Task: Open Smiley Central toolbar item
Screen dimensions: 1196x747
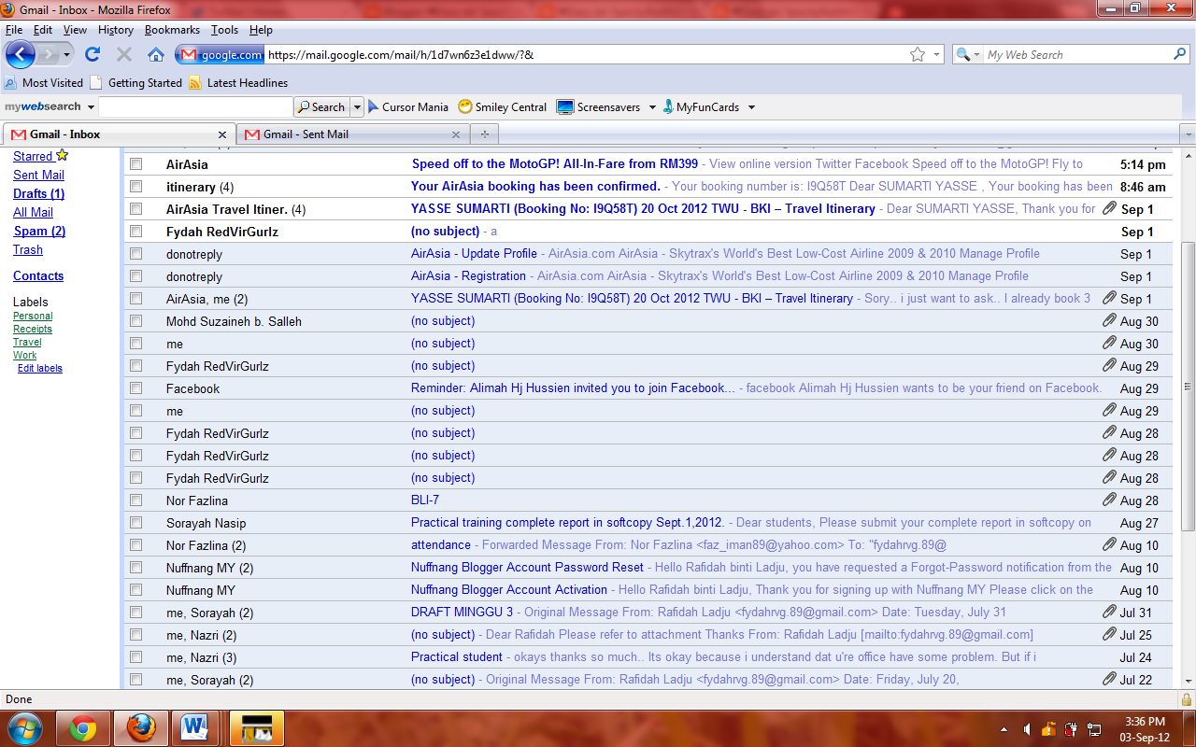Action: click(x=503, y=107)
